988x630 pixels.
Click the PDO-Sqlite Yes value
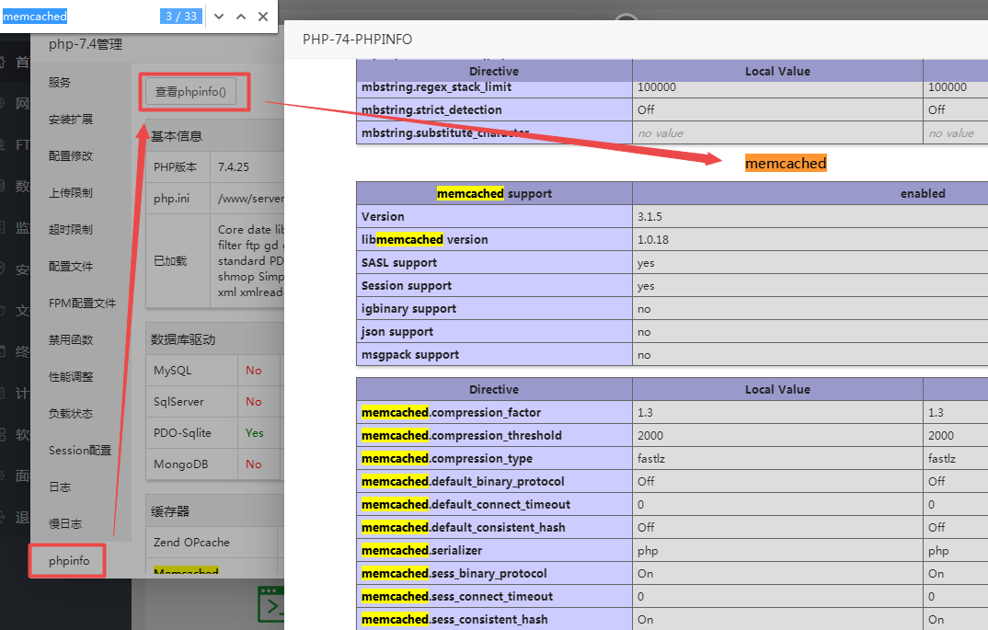point(255,433)
